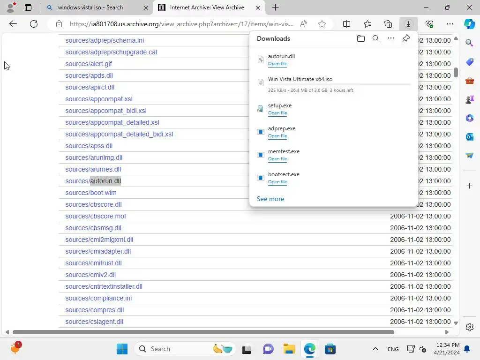Close the windows vista iso Search tab
Image resolution: width=480 pixels, height=360 pixels.
tap(146, 7)
